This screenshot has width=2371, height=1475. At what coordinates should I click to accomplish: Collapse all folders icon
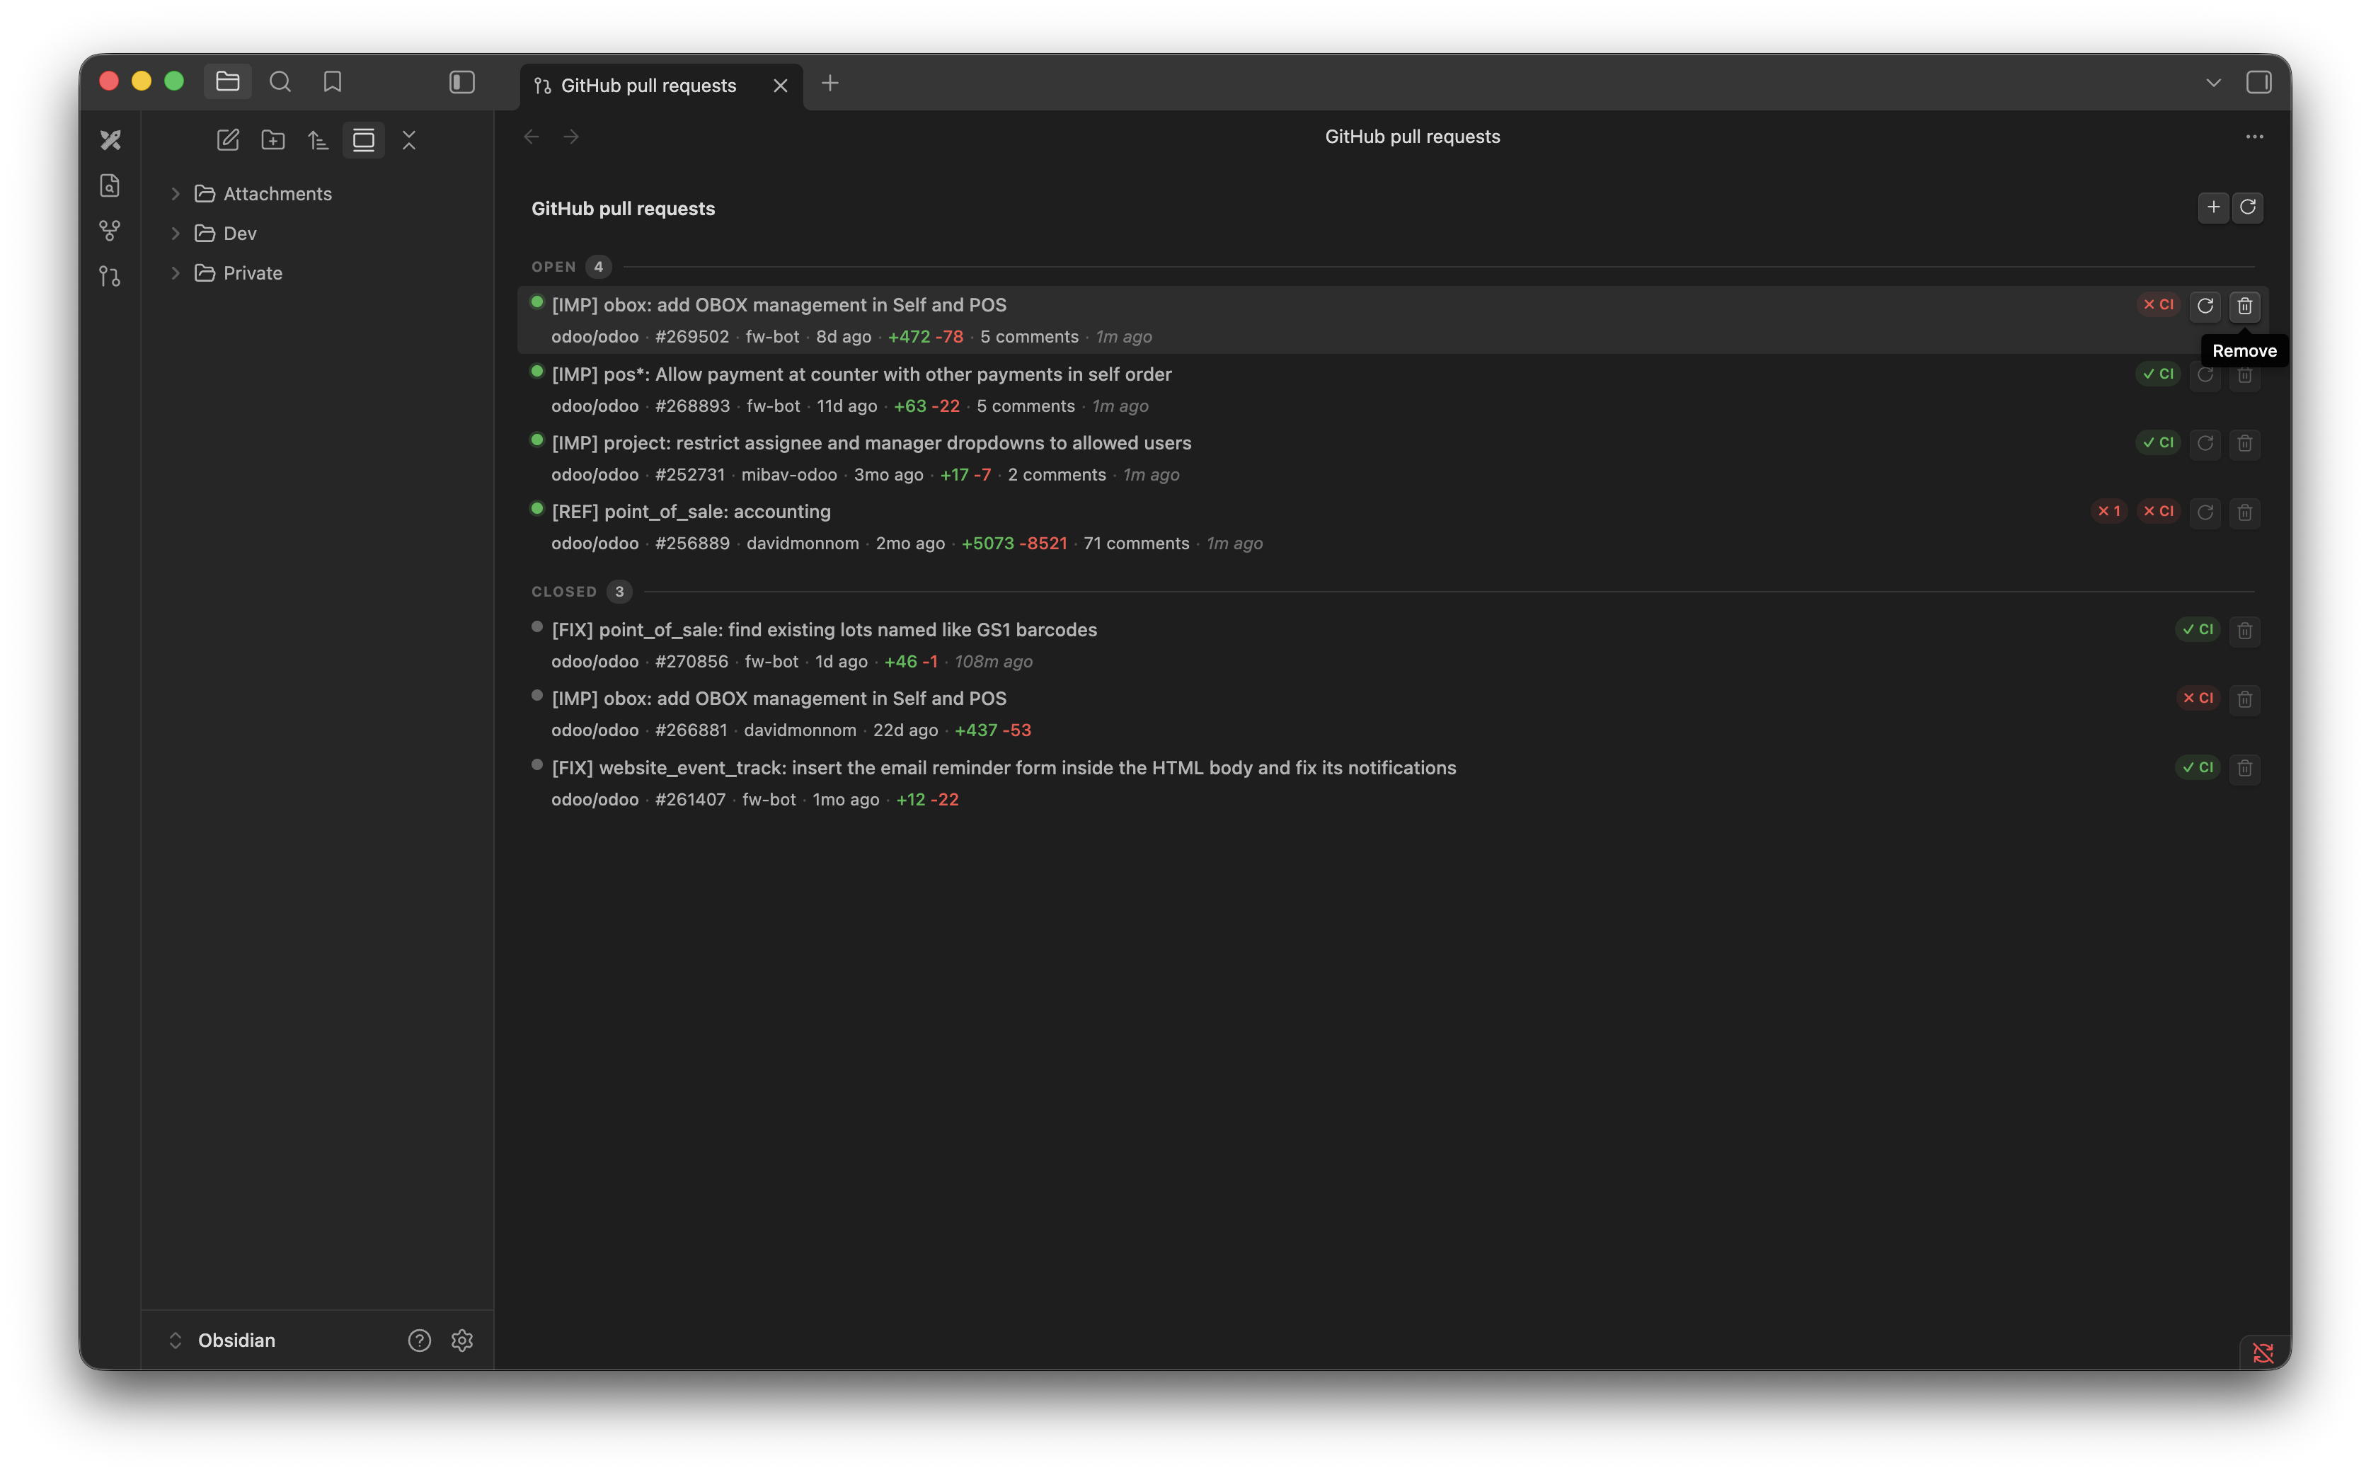[408, 140]
